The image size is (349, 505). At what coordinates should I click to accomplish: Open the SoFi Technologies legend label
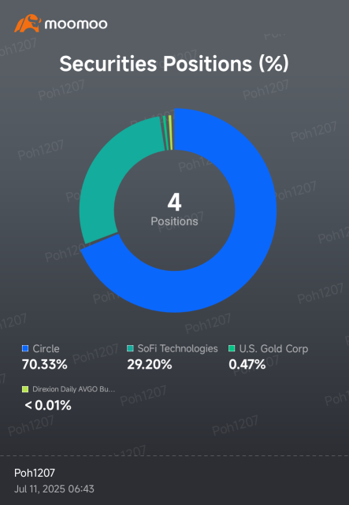[178, 348]
